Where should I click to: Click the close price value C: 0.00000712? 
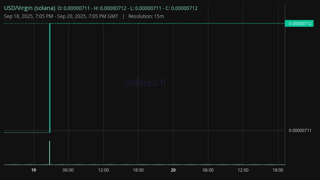click(182, 8)
